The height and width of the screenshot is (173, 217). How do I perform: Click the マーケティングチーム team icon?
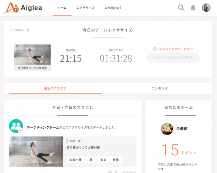16,126
